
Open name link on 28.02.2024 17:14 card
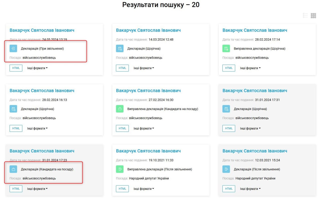[255, 30]
